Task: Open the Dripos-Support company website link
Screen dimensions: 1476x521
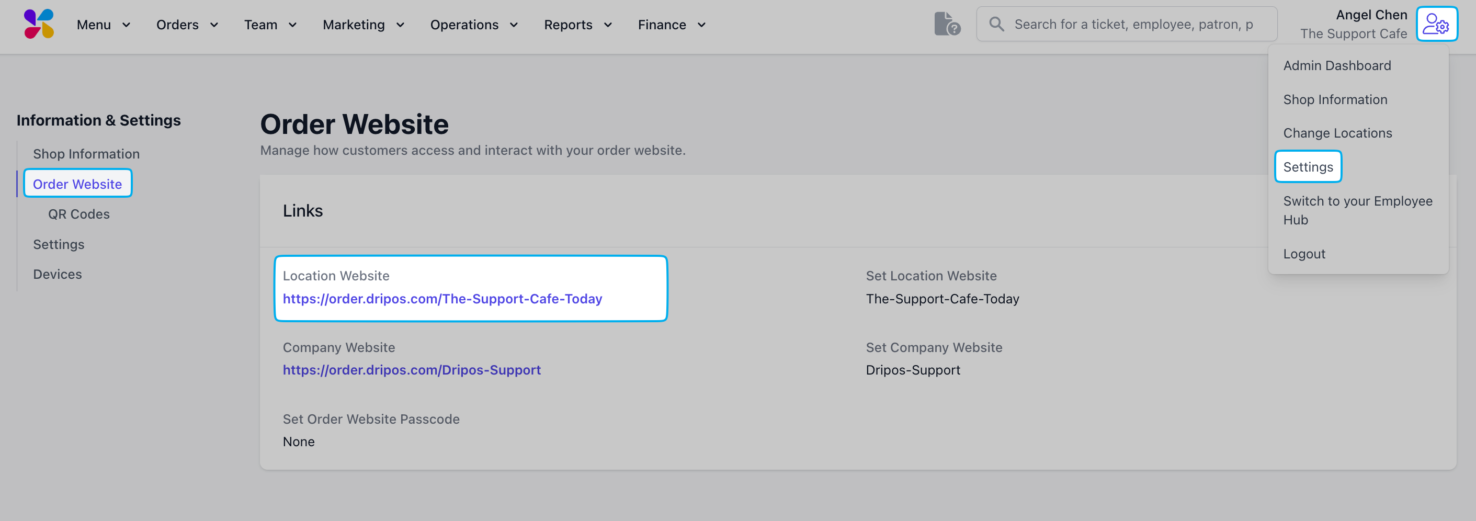Action: (412, 370)
